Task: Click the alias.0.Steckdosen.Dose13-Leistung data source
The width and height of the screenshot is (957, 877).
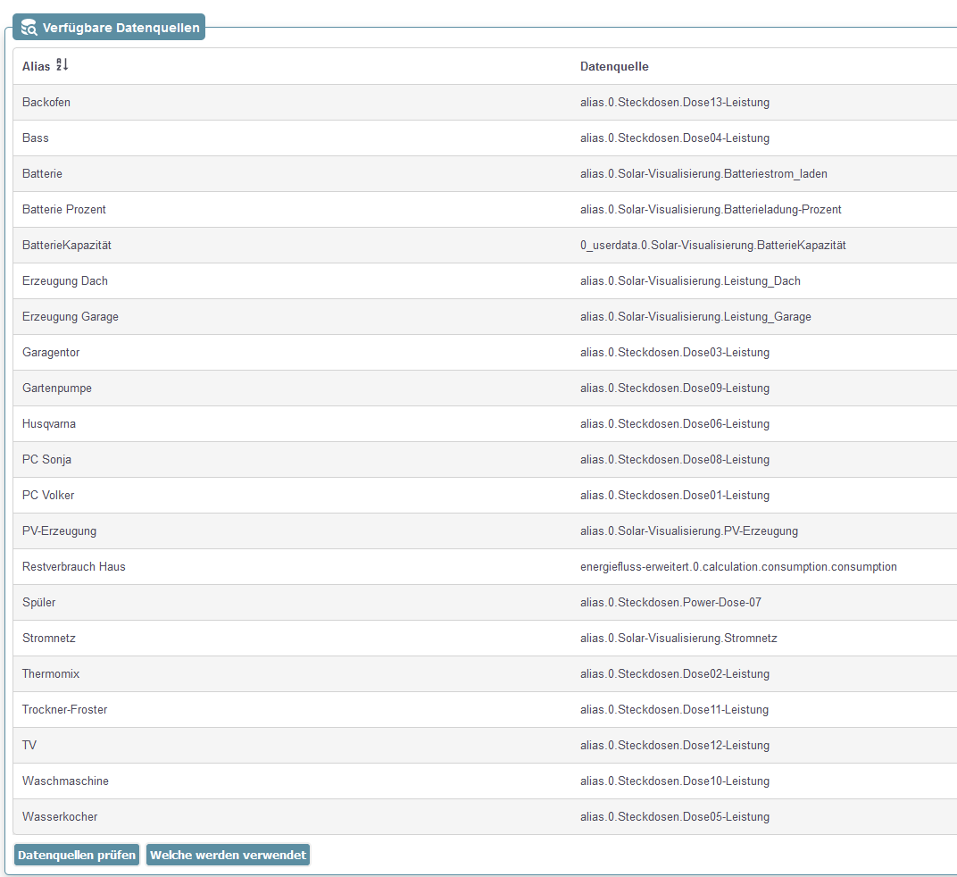Action: (x=674, y=102)
